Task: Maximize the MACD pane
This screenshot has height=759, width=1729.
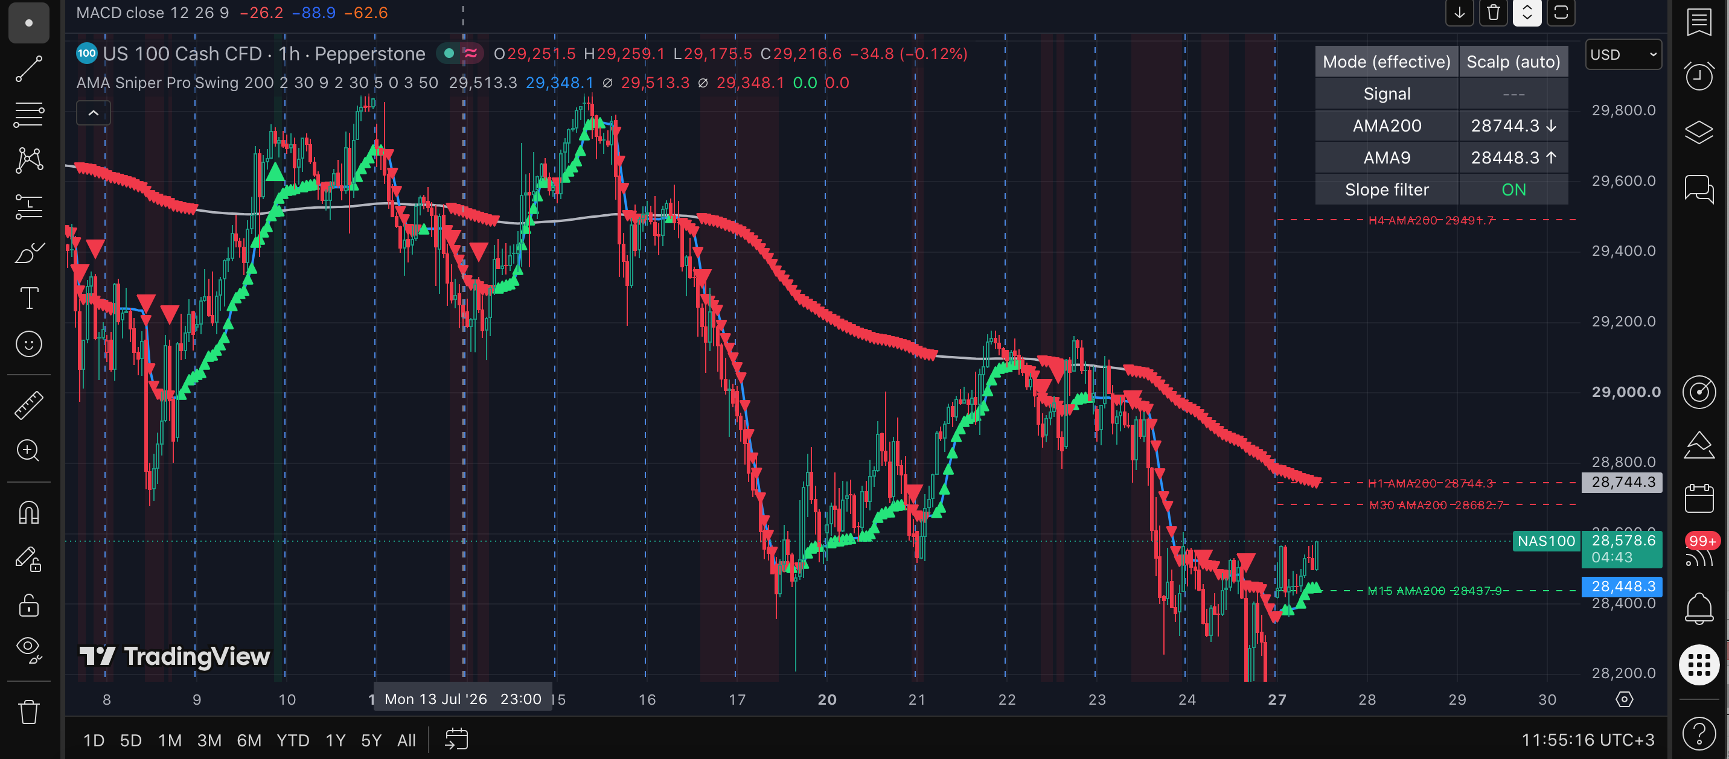Action: click(1561, 12)
